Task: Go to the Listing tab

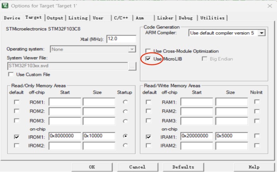Action: point(78,18)
